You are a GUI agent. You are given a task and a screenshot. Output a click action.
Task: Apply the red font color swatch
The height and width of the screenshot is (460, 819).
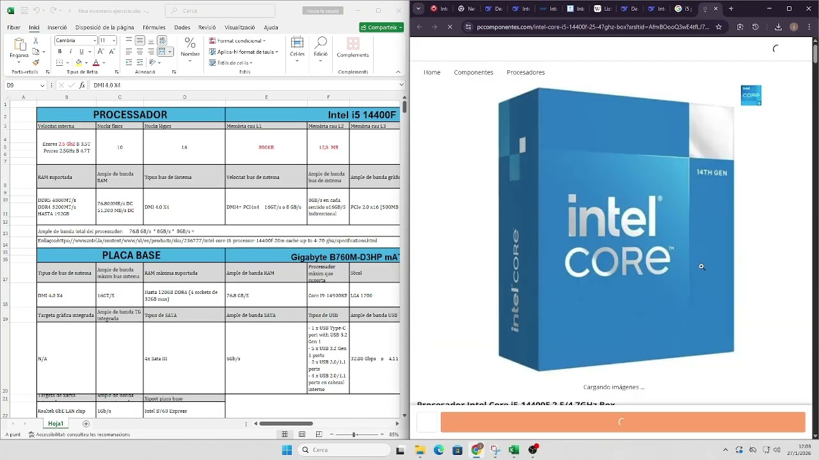96,63
